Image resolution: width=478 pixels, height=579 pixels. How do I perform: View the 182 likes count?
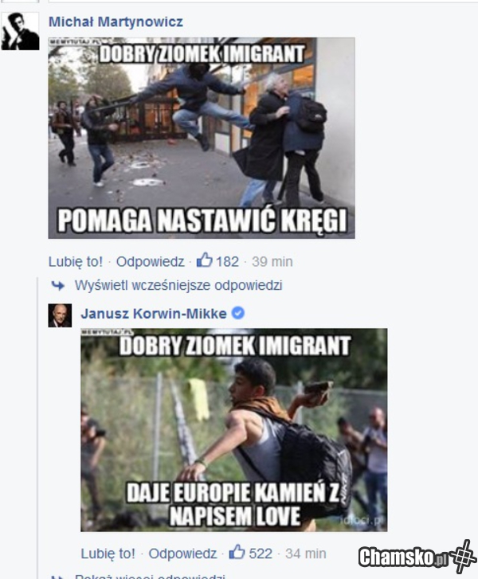click(x=227, y=261)
